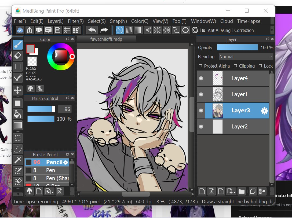This screenshot has height=218, width=292.
Task: Select the Pen brush
Action: click(47, 170)
